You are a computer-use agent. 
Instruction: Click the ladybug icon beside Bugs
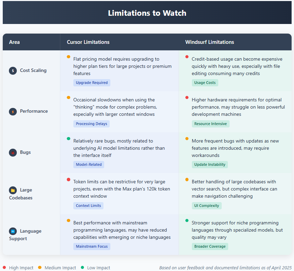click(x=13, y=152)
